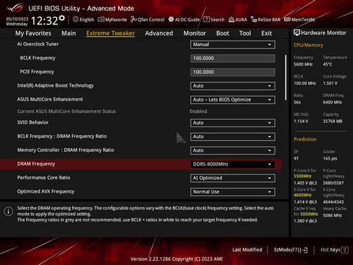Expand Intel Adaptive Boost Technology dropdown
Image resolution: width=353 pixels, height=265 pixels.
tap(232, 86)
